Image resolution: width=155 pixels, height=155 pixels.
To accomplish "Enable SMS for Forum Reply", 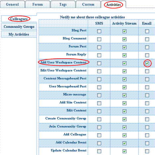I will [99, 55].
